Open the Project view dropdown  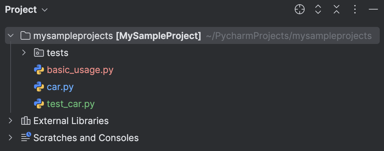pos(45,10)
